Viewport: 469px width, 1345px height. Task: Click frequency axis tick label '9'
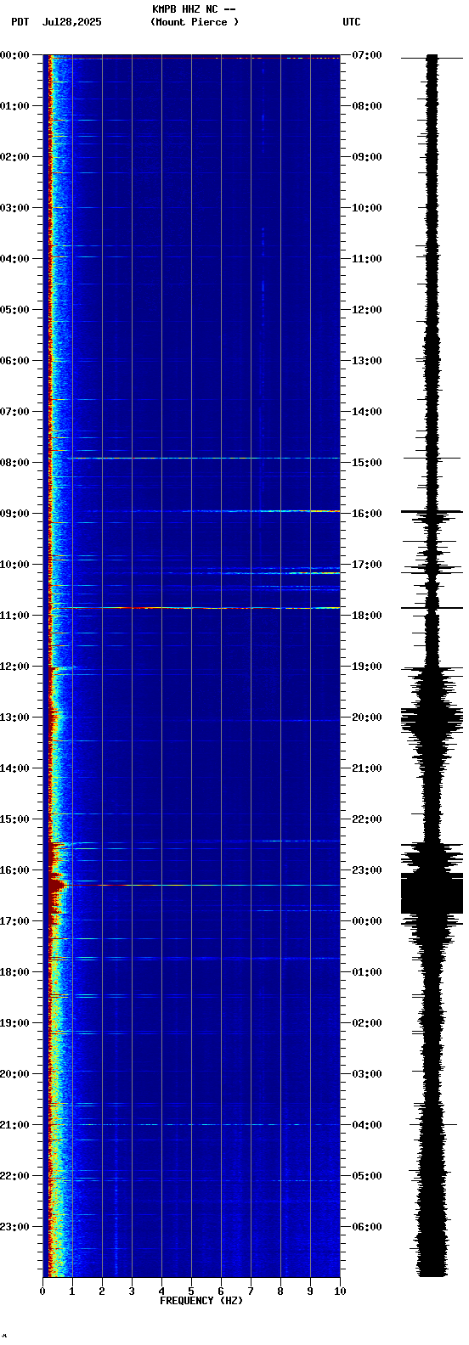[310, 1292]
